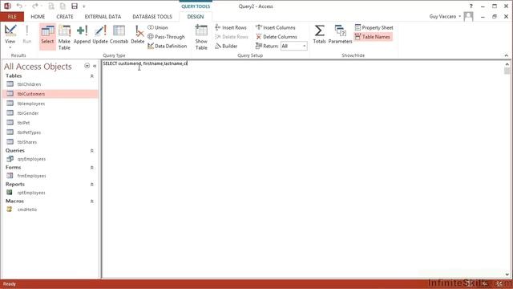Select the Union query option
Viewport: 513px width, 289px height.
point(158,27)
